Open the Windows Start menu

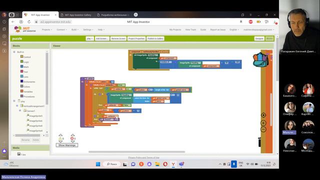pyautogui.click(x=98, y=164)
